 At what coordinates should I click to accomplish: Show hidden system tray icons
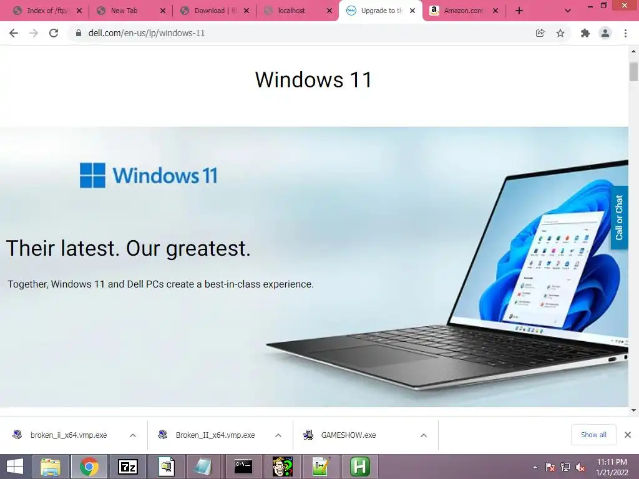coord(535,467)
